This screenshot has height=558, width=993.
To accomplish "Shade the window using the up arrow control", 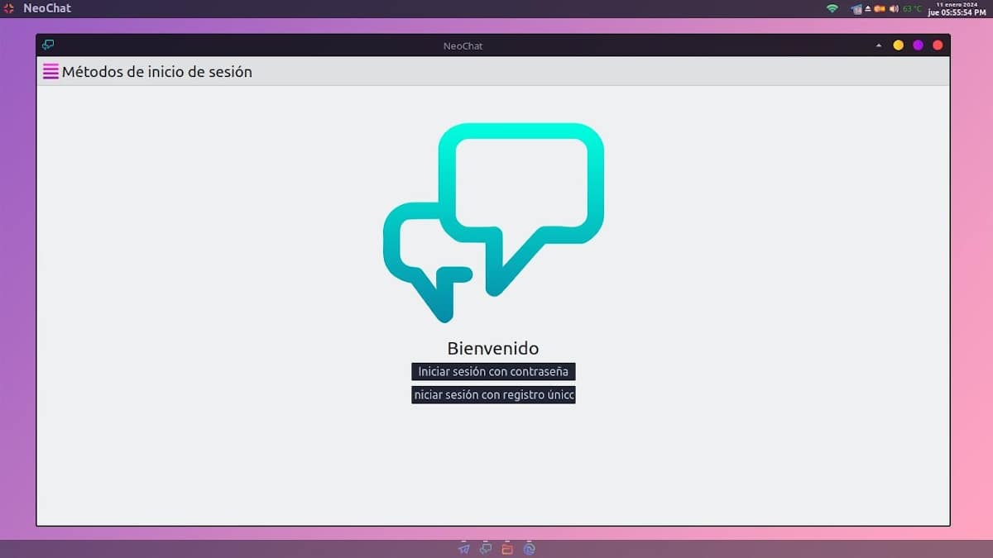I will coord(879,45).
